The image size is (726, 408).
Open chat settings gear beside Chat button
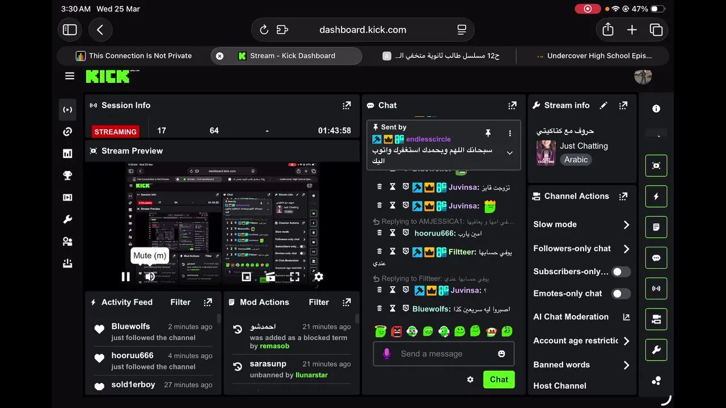click(470, 380)
